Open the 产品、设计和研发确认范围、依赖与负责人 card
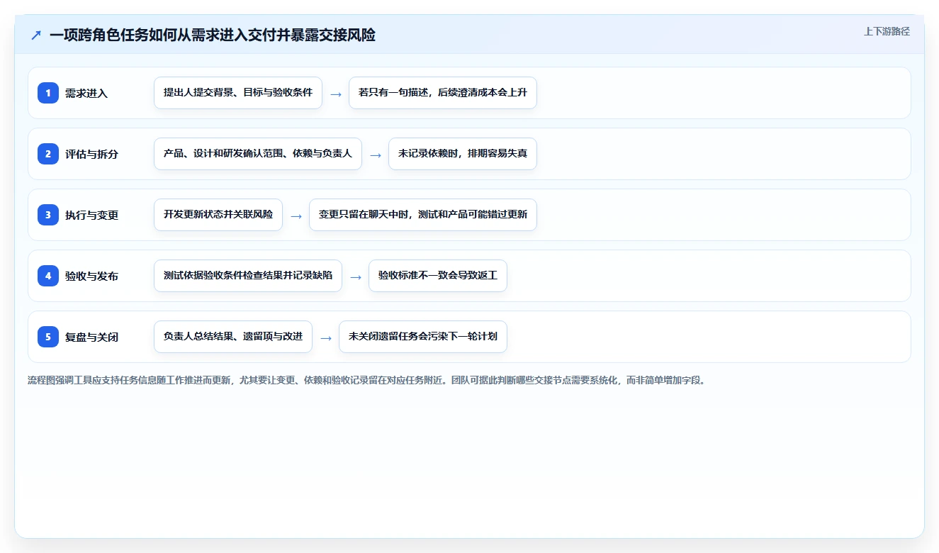 [x=258, y=154]
